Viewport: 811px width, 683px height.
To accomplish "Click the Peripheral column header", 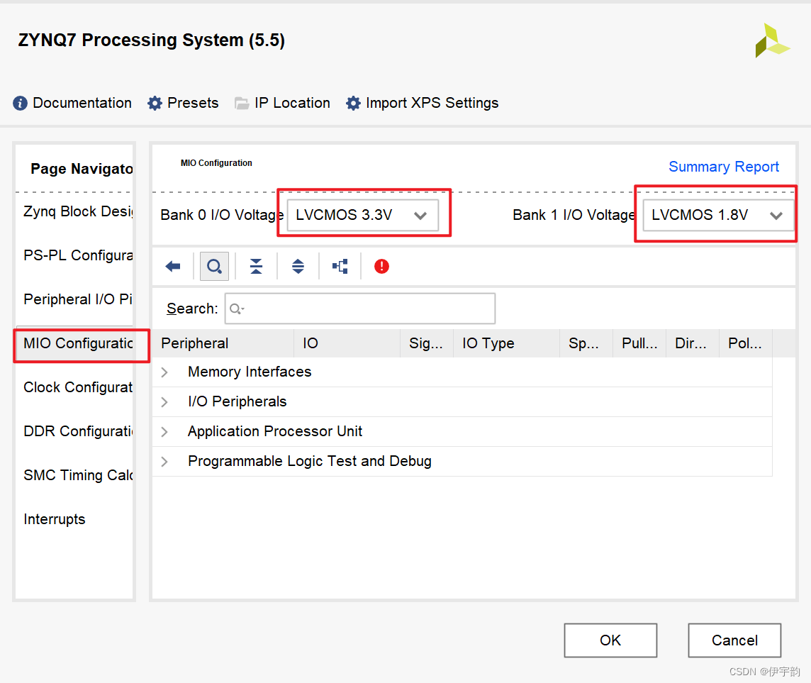I will 223,343.
